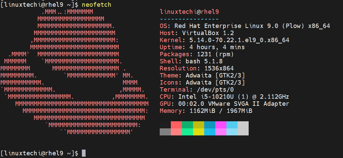
Task: Pick the olive yellow swatch in top row
Action: [x=198, y=125]
